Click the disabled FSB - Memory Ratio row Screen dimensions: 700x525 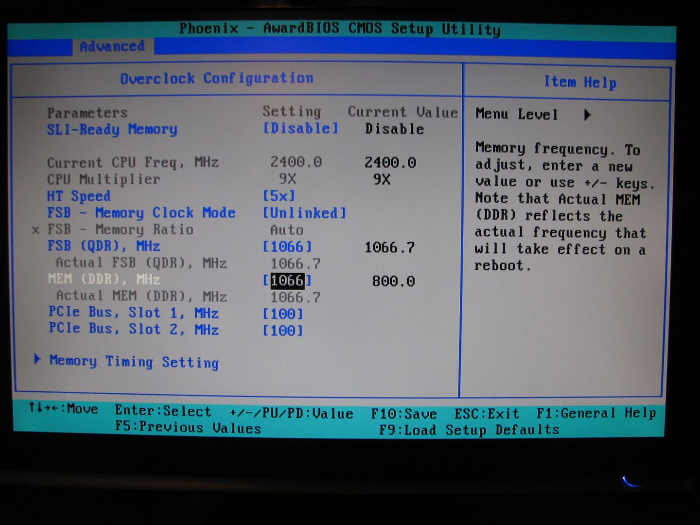(168, 229)
